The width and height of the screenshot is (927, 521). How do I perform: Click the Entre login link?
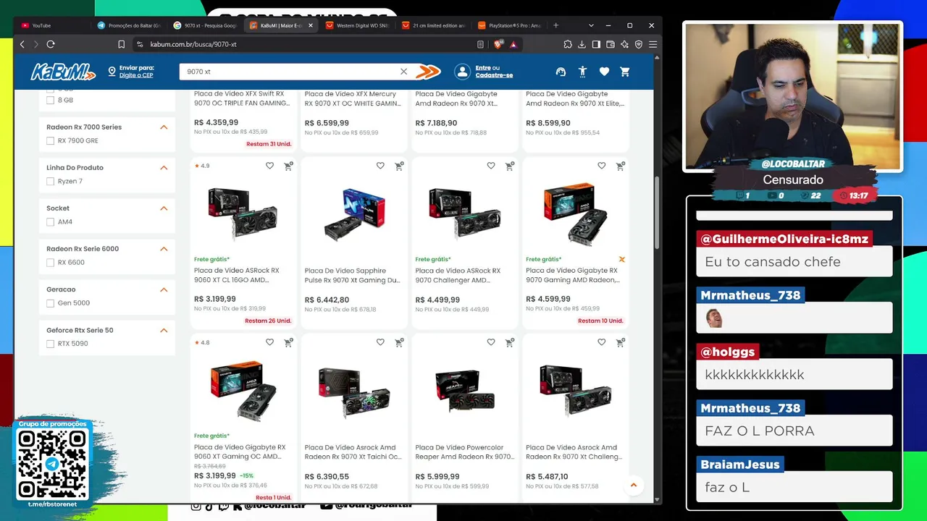tap(482, 68)
